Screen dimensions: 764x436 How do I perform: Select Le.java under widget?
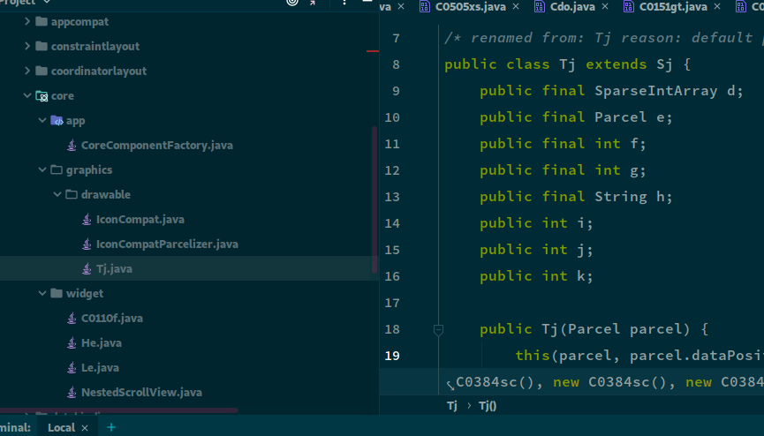click(100, 367)
